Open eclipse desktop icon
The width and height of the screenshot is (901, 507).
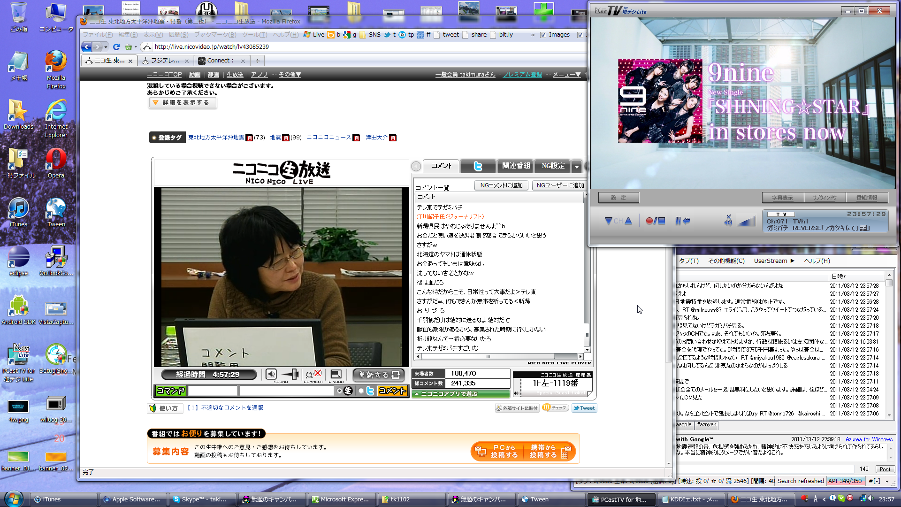pyautogui.click(x=18, y=261)
